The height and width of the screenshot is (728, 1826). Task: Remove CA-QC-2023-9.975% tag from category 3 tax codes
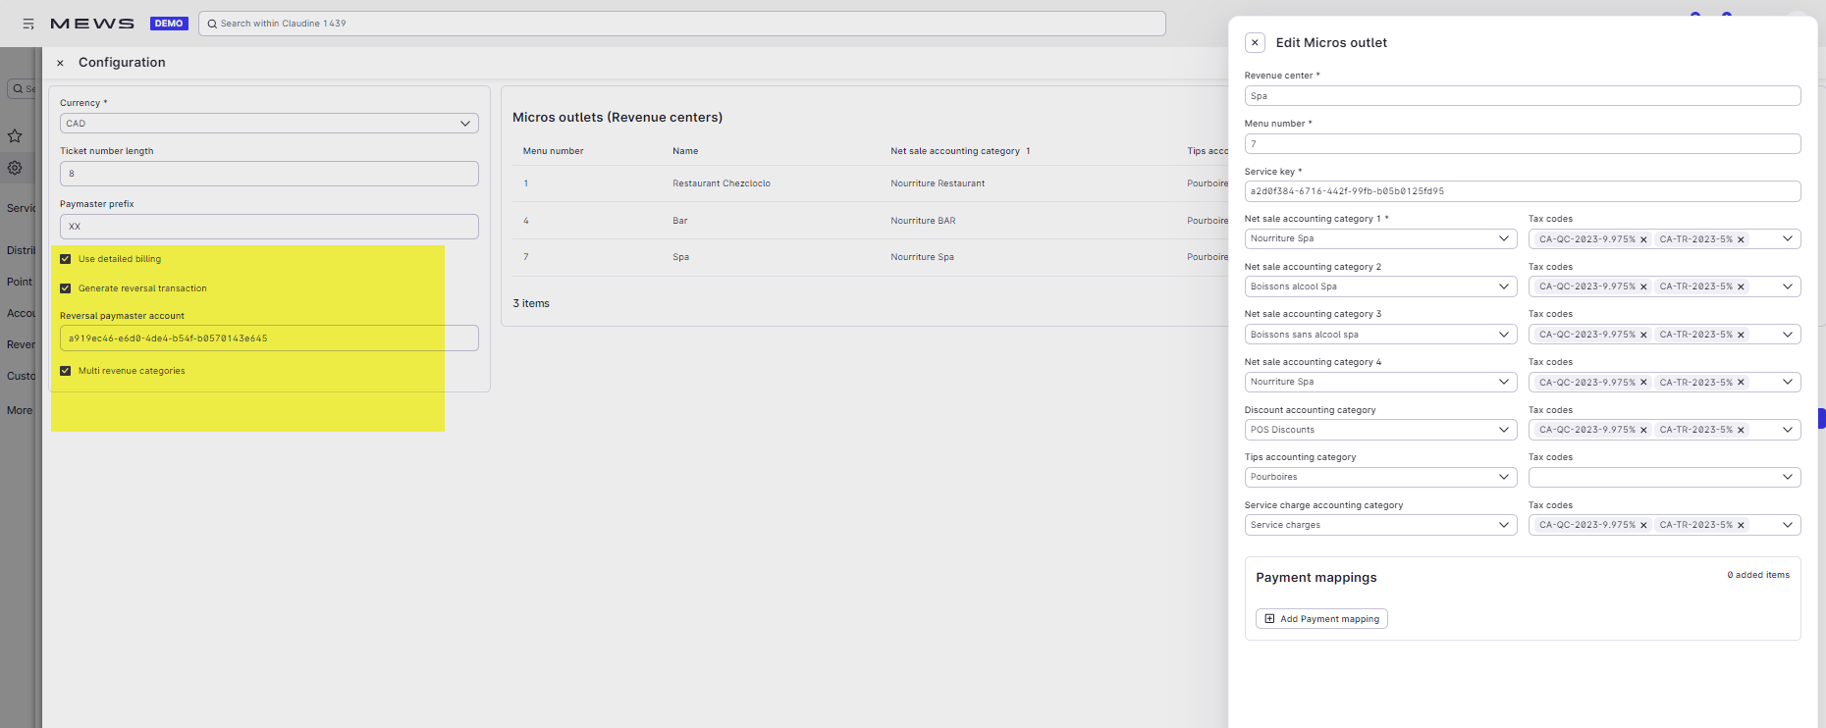(x=1643, y=336)
